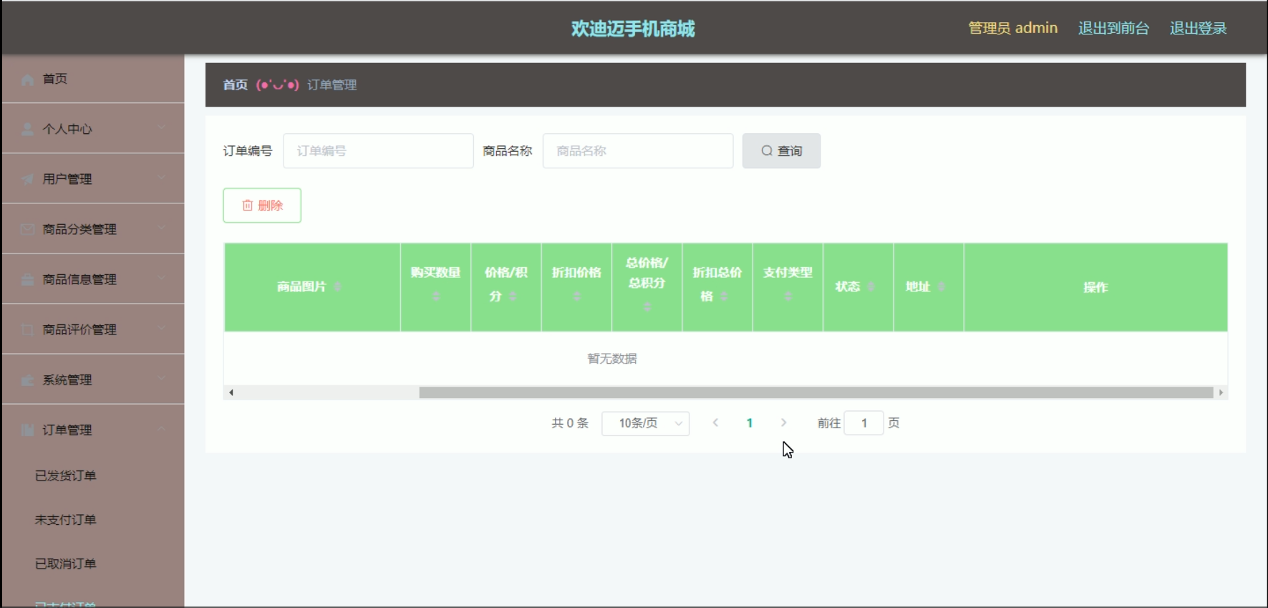Click 首页 in the breadcrumb

[x=235, y=85]
